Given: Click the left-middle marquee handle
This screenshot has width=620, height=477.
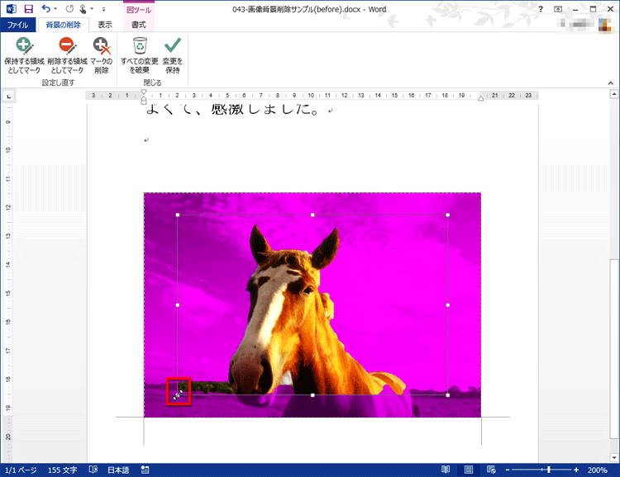Looking at the screenshot, I should (178, 305).
